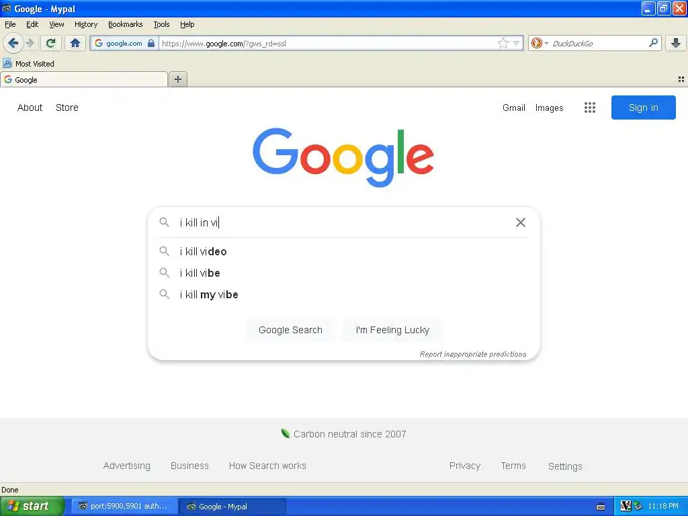This screenshot has width=688, height=516.
Task: Open the File menu
Action: click(10, 24)
